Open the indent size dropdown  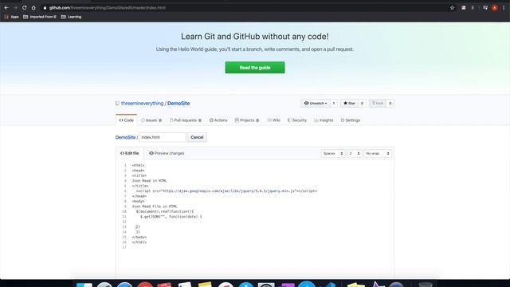click(354, 154)
